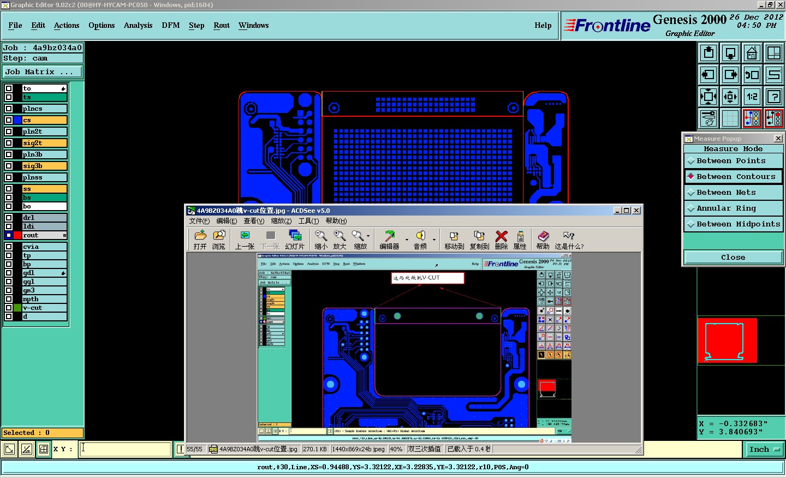The height and width of the screenshot is (478, 786).
Task: Click the home view icon
Action: (752, 53)
